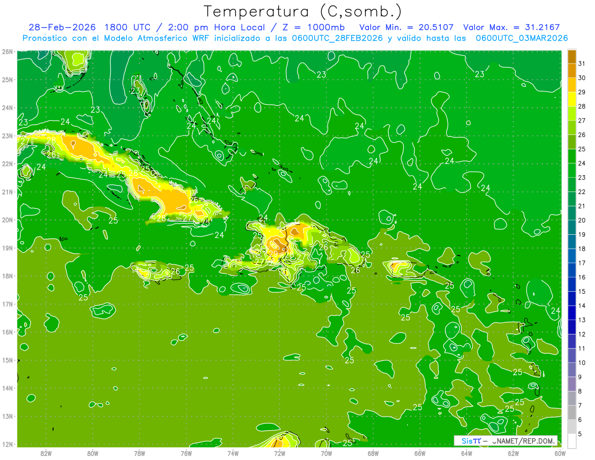Click the latitude axis label "18N"
The width and height of the screenshot is (595, 460).
click(x=7, y=276)
